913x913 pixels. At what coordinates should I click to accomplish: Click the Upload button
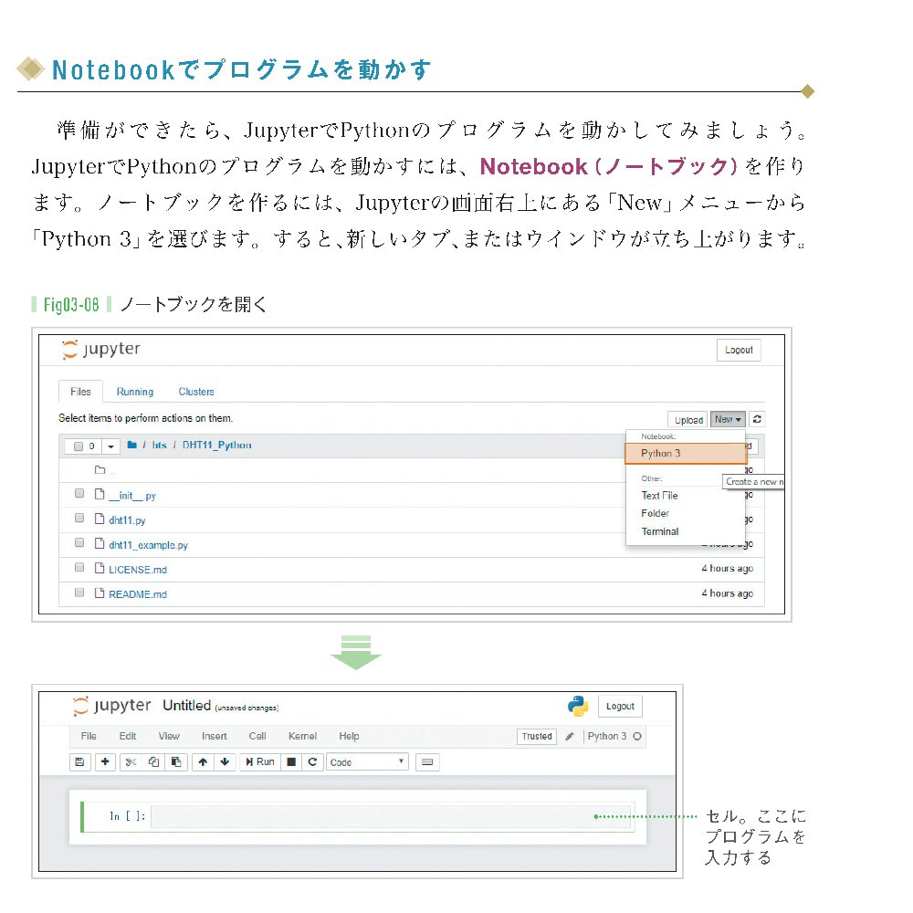click(688, 420)
